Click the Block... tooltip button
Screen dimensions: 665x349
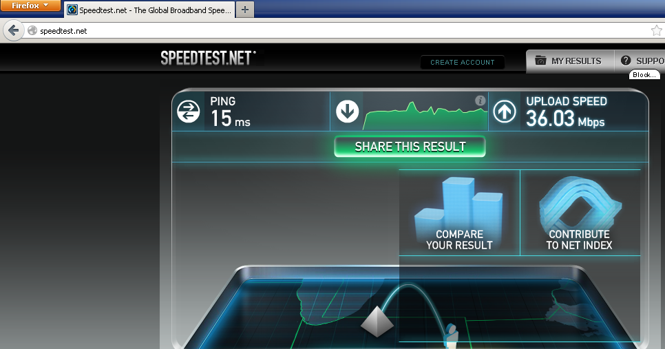pos(644,74)
